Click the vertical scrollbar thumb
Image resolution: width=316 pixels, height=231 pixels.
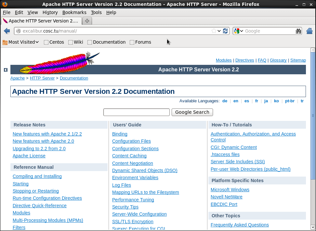tap(313, 115)
